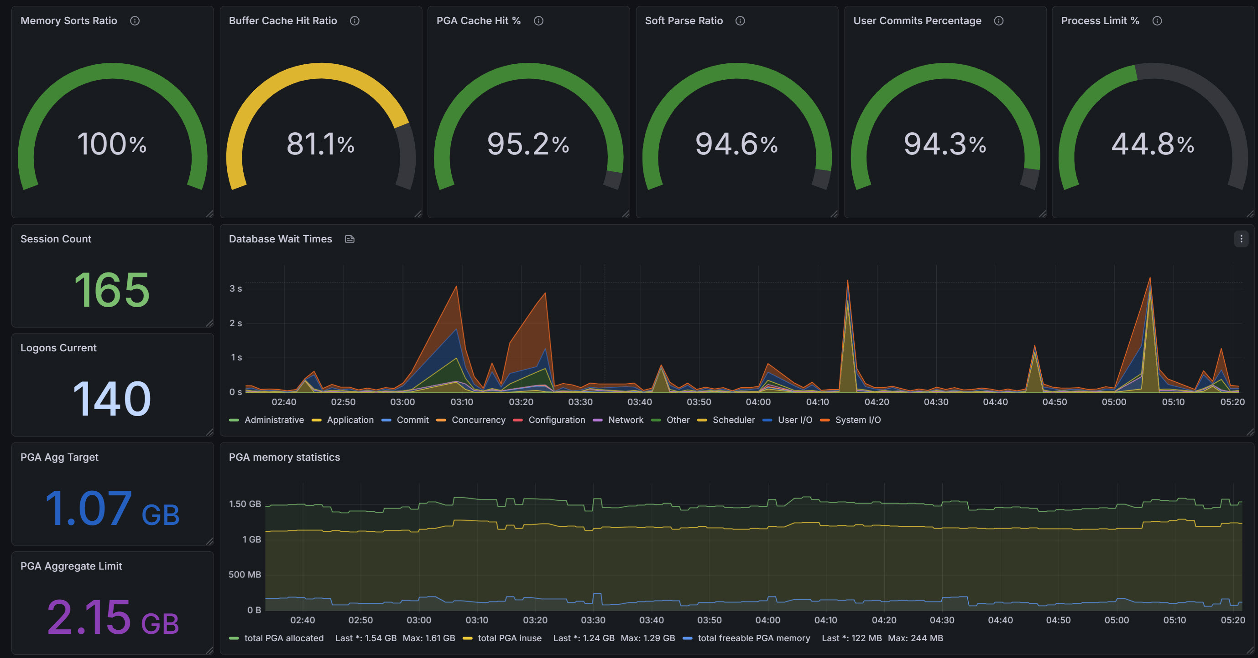Open the Process Limit % panel title

(1100, 21)
